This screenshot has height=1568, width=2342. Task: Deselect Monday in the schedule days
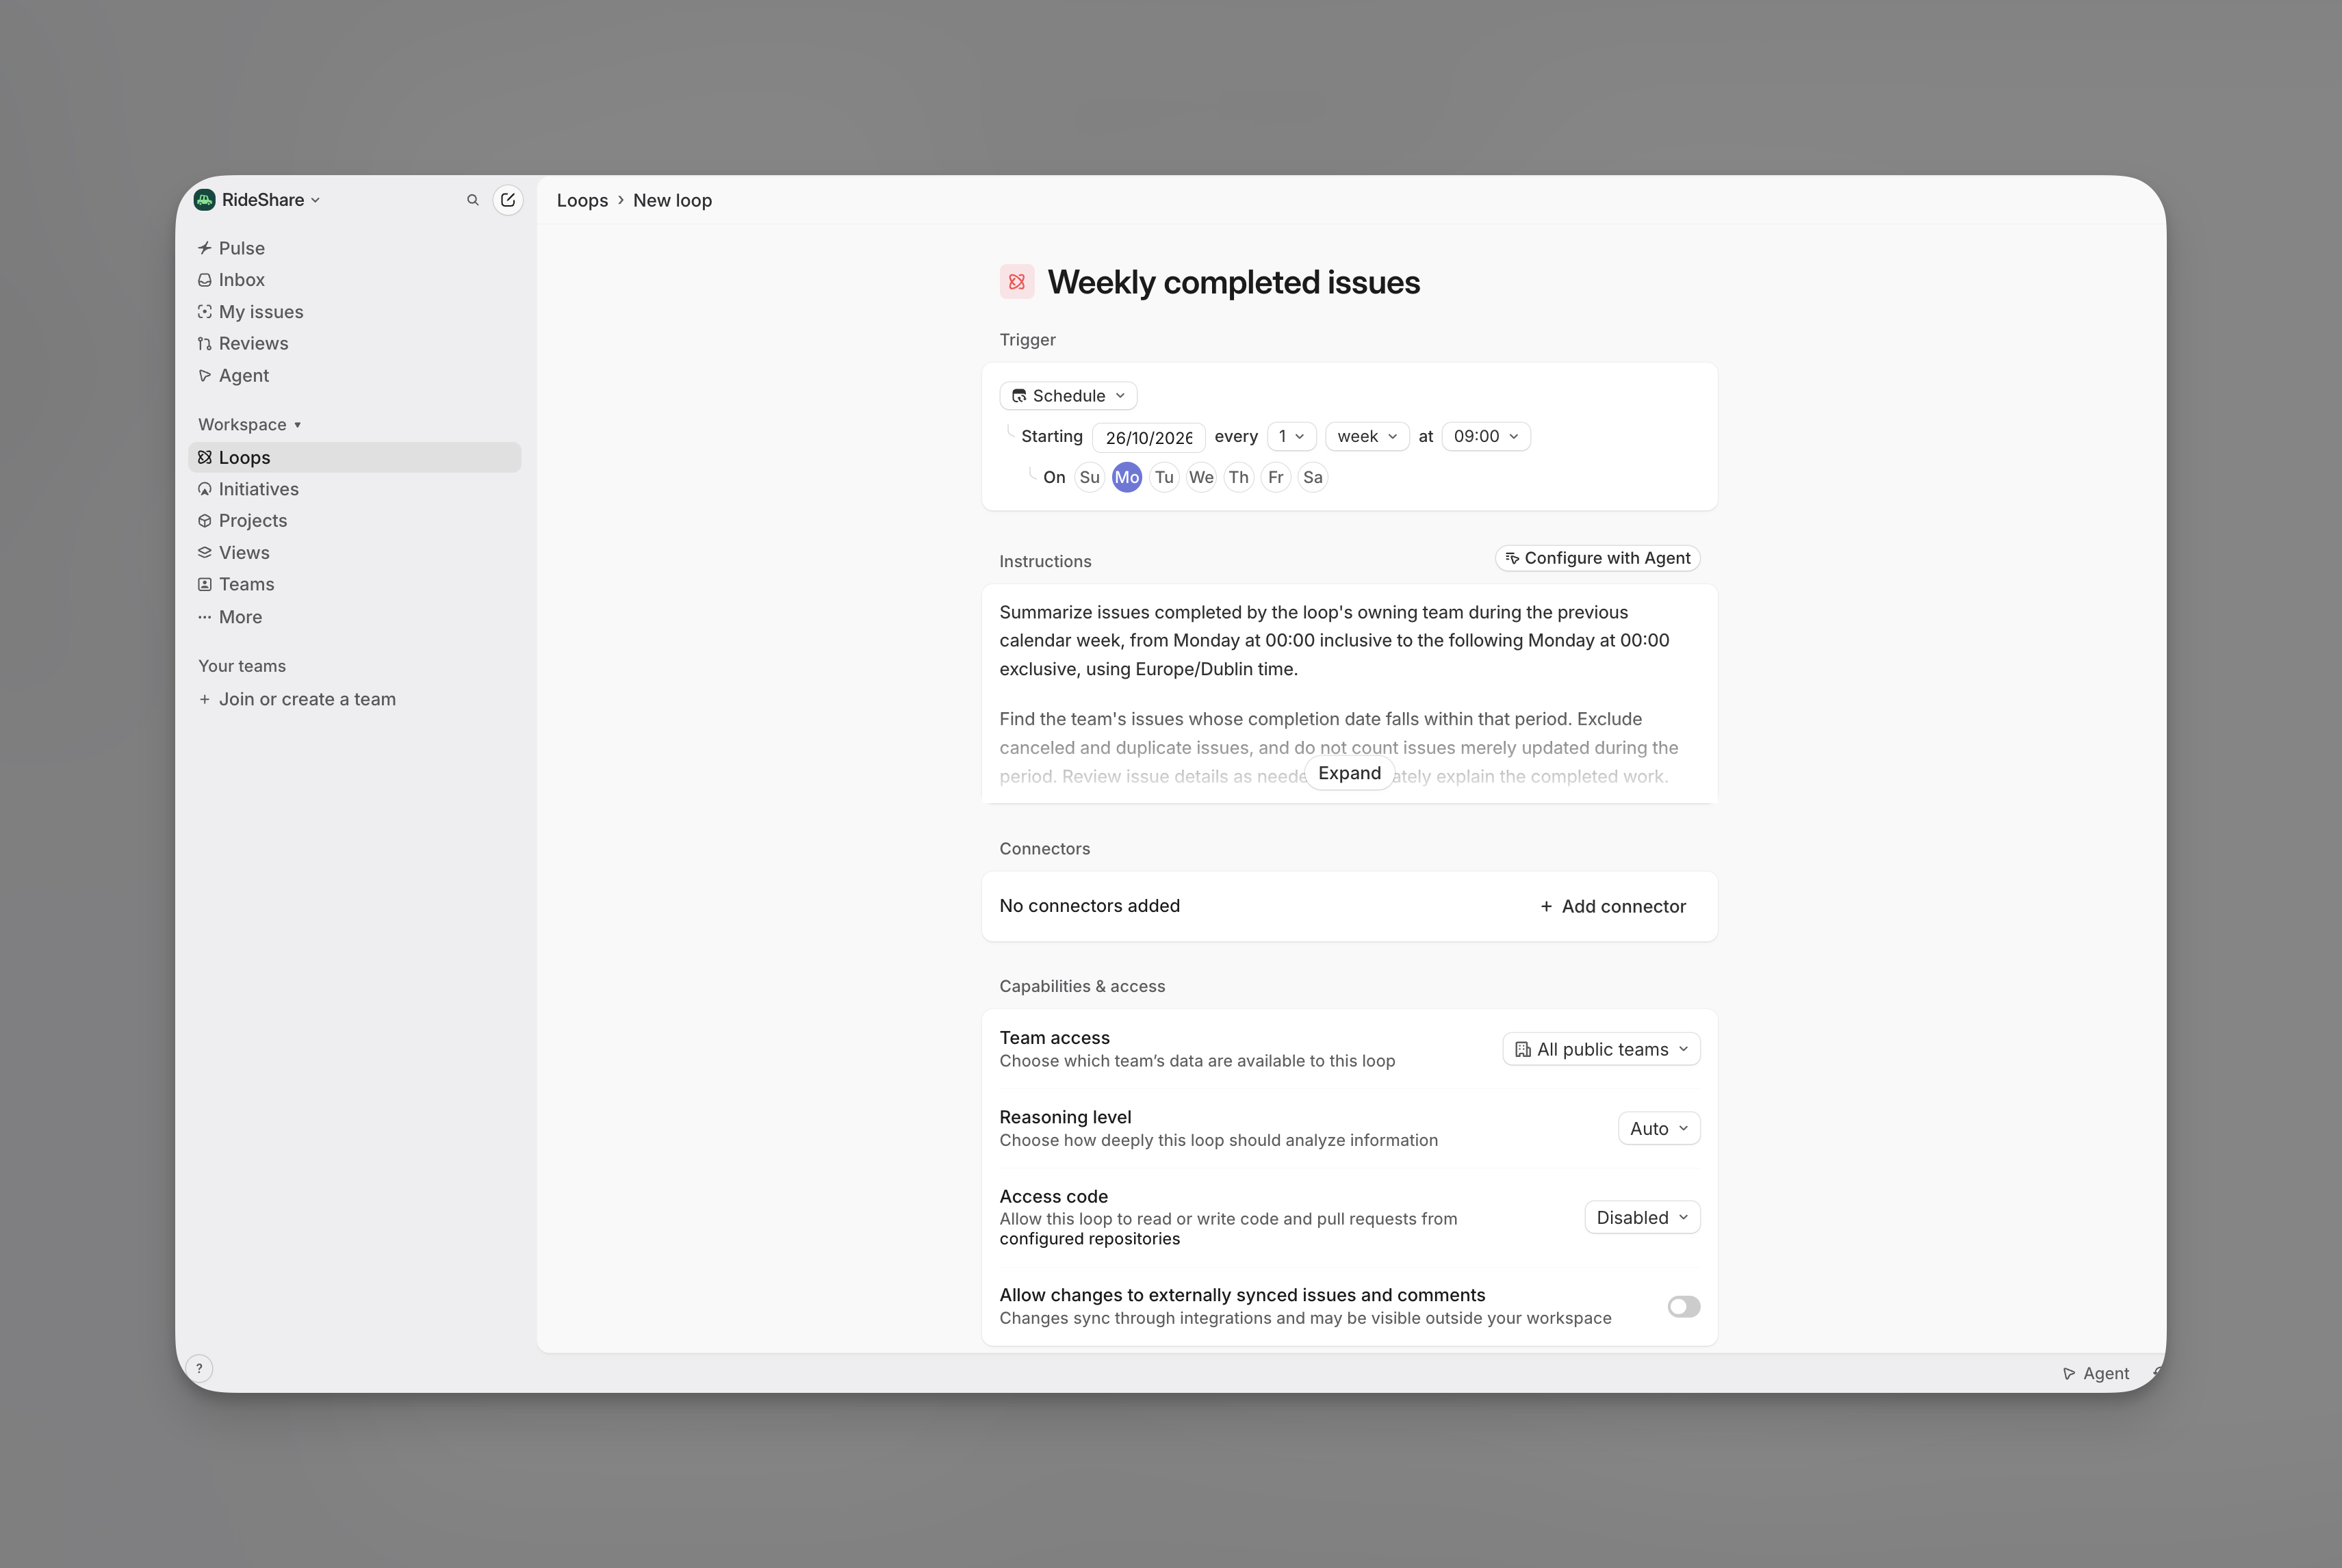[1127, 478]
